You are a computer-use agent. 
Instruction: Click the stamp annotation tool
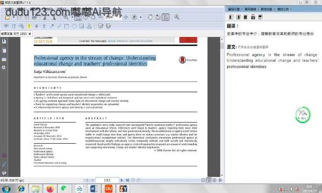point(89,26)
